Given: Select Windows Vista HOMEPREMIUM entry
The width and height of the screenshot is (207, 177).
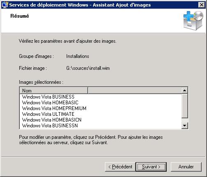Looking at the screenshot, I should click(54, 108).
